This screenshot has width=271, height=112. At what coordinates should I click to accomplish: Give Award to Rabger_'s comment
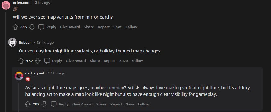[76, 61]
